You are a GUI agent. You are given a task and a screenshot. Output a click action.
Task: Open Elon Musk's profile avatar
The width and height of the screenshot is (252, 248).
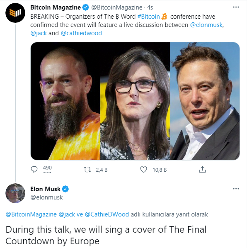pos(15,192)
